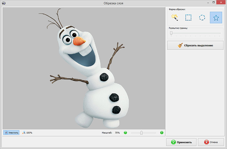Click the Форма обрезки label
The image size is (227, 149).
pyautogui.click(x=177, y=9)
